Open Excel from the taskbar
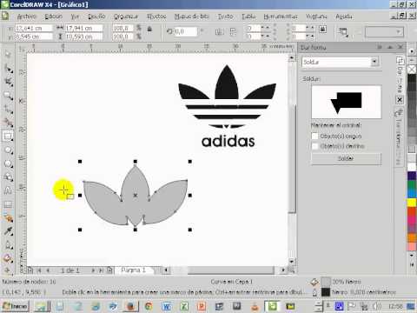The image size is (417, 313). [184, 306]
